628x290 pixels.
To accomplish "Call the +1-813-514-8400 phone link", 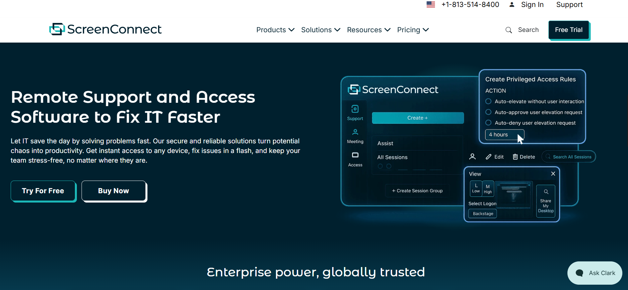I will tap(470, 5).
